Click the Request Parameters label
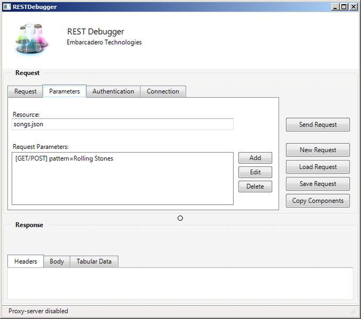The width and height of the screenshot is (361, 319). (x=41, y=147)
